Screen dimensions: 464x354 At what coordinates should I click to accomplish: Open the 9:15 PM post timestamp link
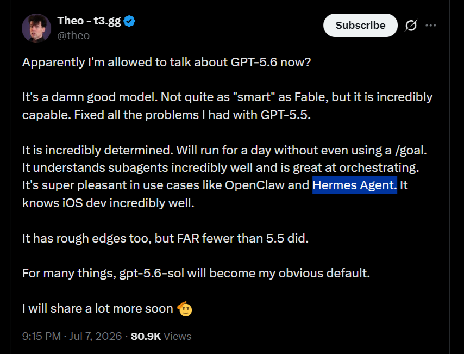[x=41, y=336]
